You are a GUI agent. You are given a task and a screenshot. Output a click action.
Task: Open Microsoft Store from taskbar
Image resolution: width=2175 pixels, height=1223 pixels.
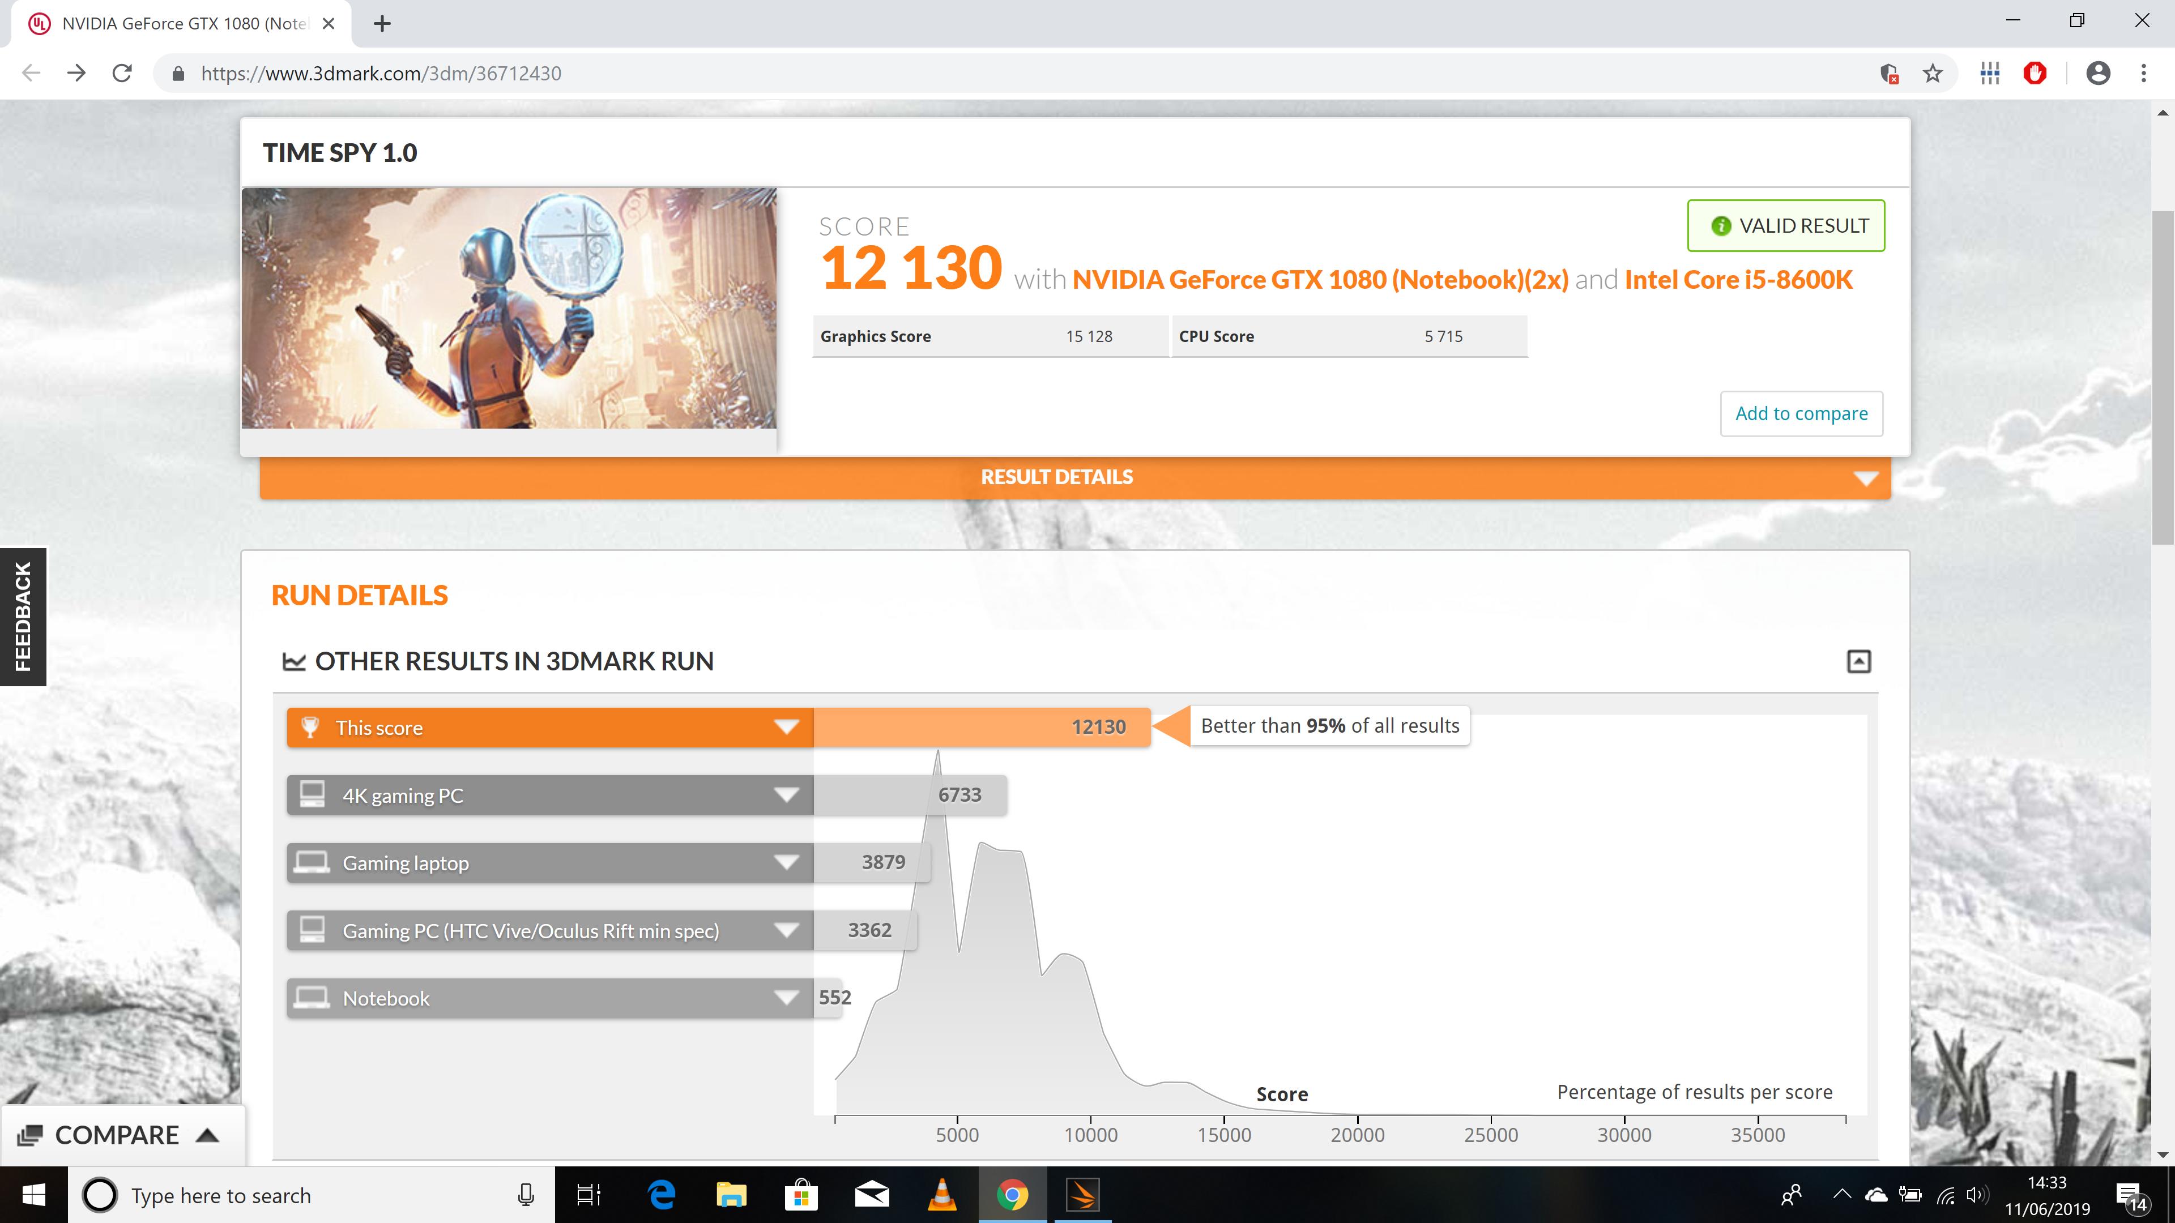click(801, 1195)
